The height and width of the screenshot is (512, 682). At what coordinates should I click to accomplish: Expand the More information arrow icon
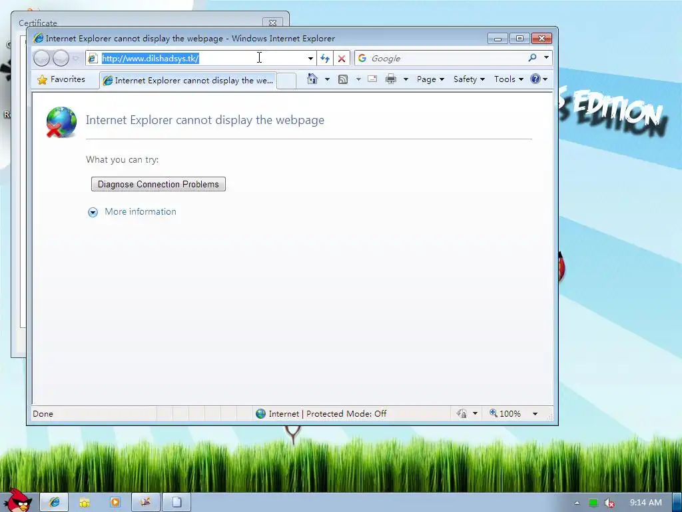[x=93, y=212]
